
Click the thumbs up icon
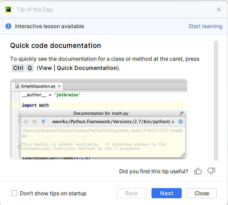click(x=198, y=171)
